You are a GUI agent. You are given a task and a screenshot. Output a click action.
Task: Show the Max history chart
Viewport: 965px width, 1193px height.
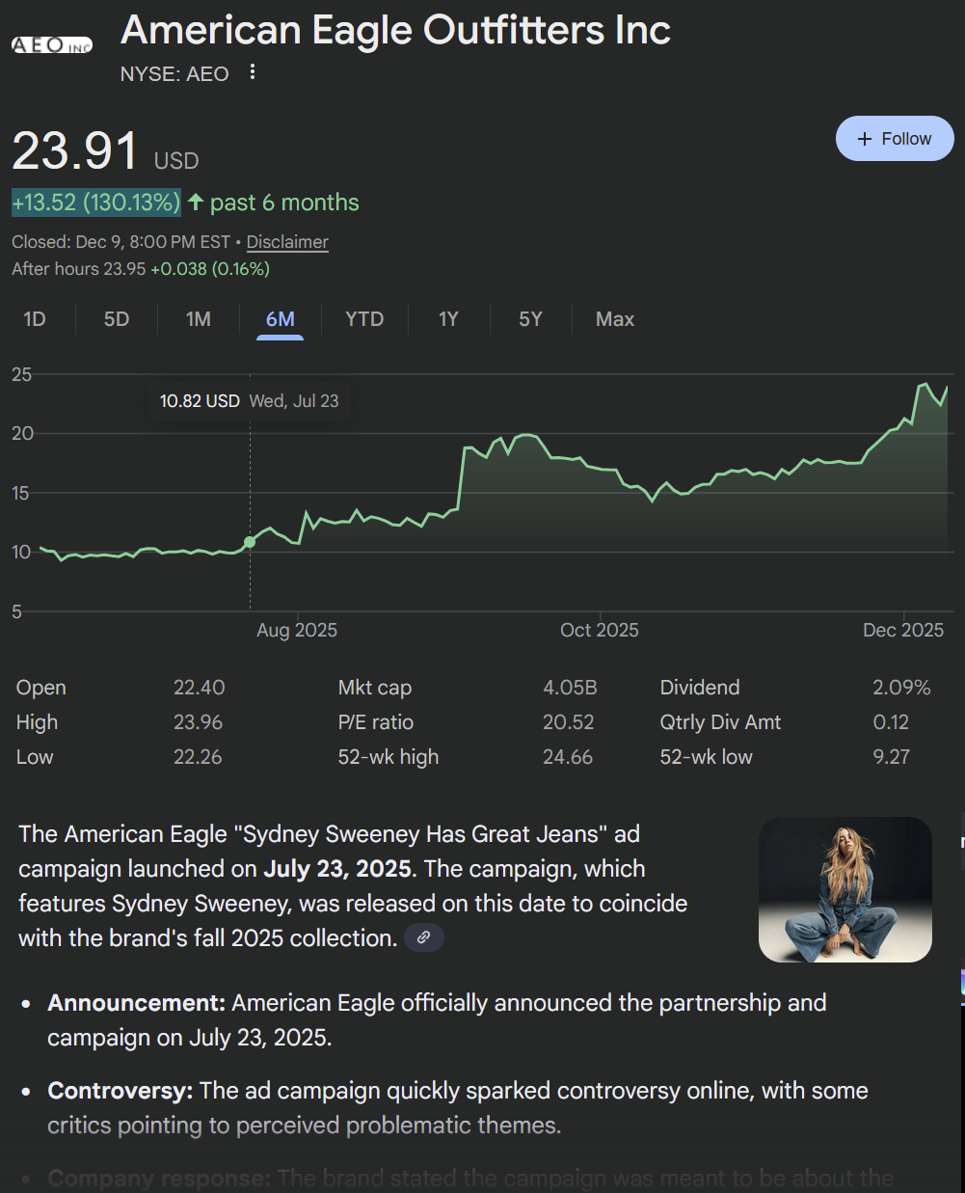(615, 319)
